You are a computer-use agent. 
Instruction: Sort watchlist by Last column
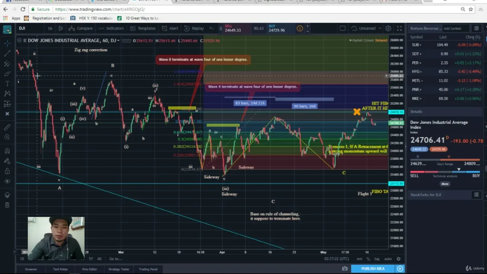(443, 37)
